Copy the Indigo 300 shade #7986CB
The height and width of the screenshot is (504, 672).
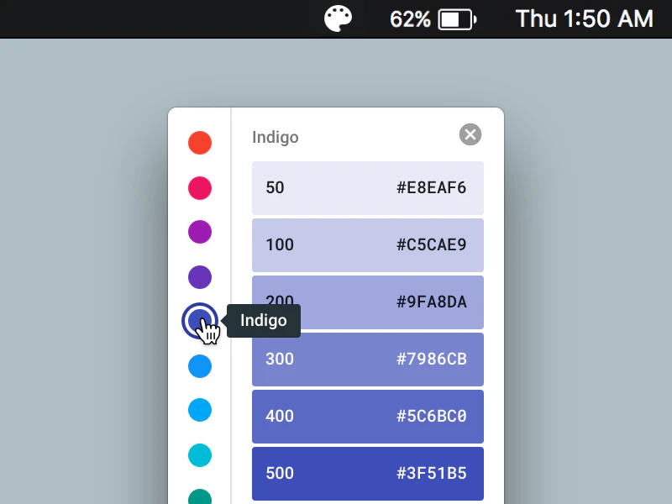coord(368,359)
